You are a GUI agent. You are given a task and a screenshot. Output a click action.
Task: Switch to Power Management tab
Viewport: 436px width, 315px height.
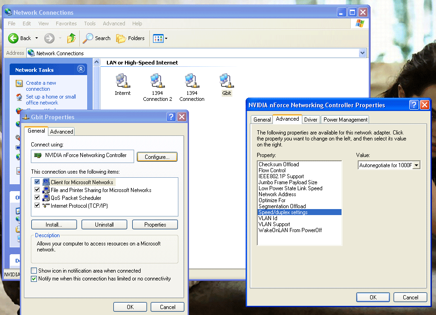[345, 120]
